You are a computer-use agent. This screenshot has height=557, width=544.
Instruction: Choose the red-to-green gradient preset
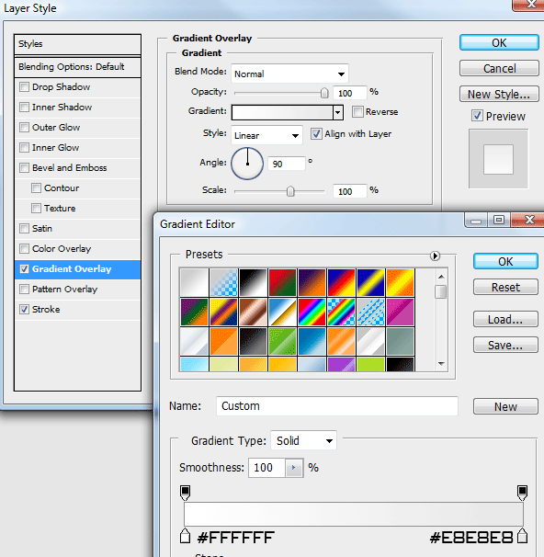coord(282,282)
